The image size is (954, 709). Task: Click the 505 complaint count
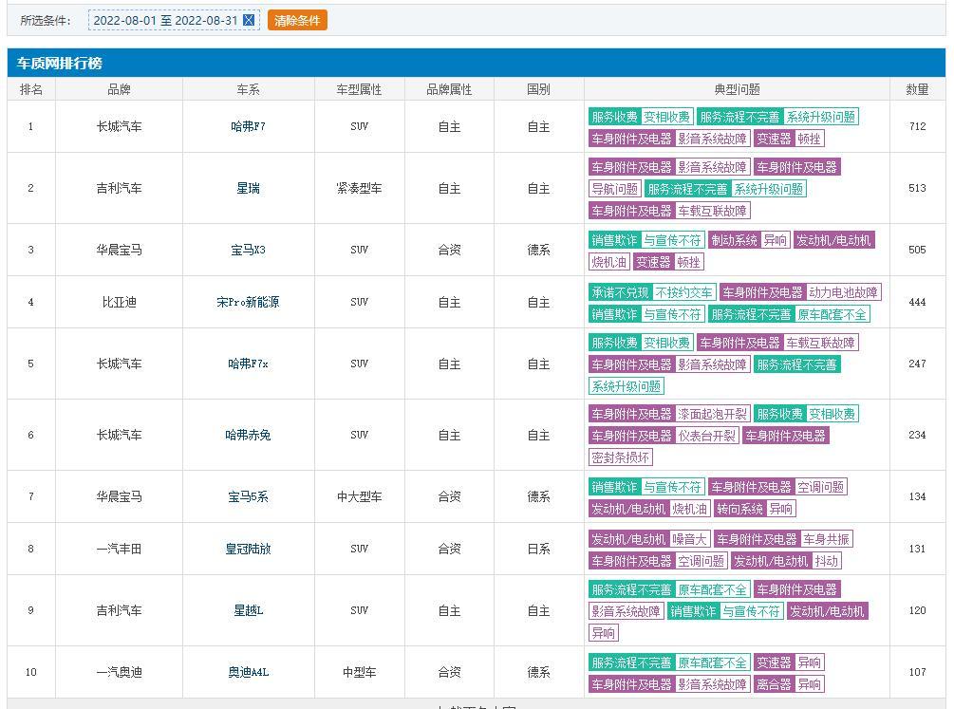[x=917, y=250]
